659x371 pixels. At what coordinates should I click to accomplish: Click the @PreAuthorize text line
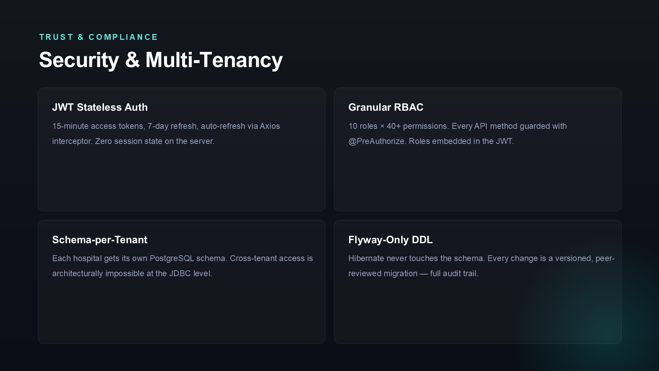[x=431, y=141]
